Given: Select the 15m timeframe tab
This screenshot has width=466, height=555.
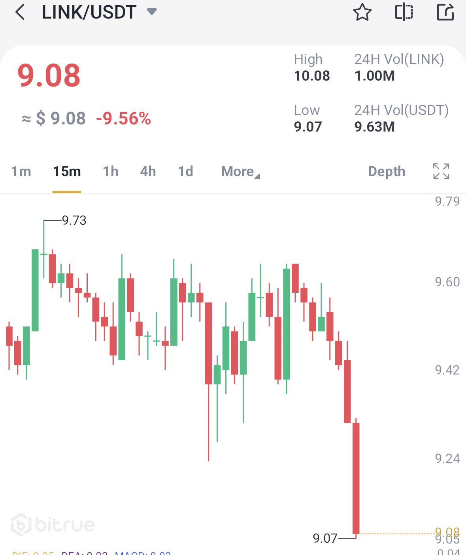Looking at the screenshot, I should (67, 171).
